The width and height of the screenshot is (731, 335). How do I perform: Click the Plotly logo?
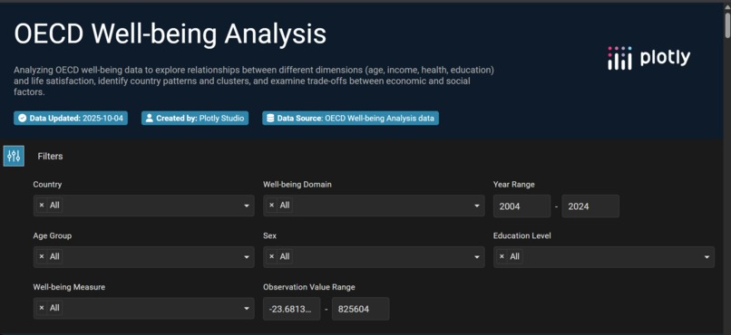(649, 58)
